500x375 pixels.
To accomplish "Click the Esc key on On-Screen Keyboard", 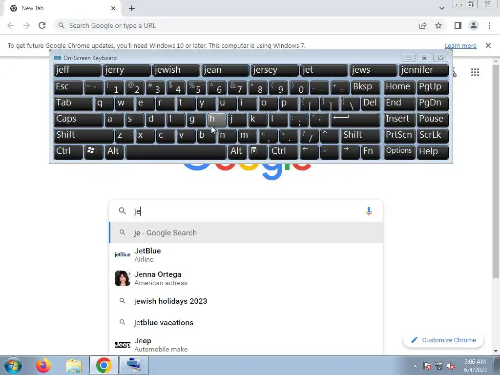I will coord(68,87).
